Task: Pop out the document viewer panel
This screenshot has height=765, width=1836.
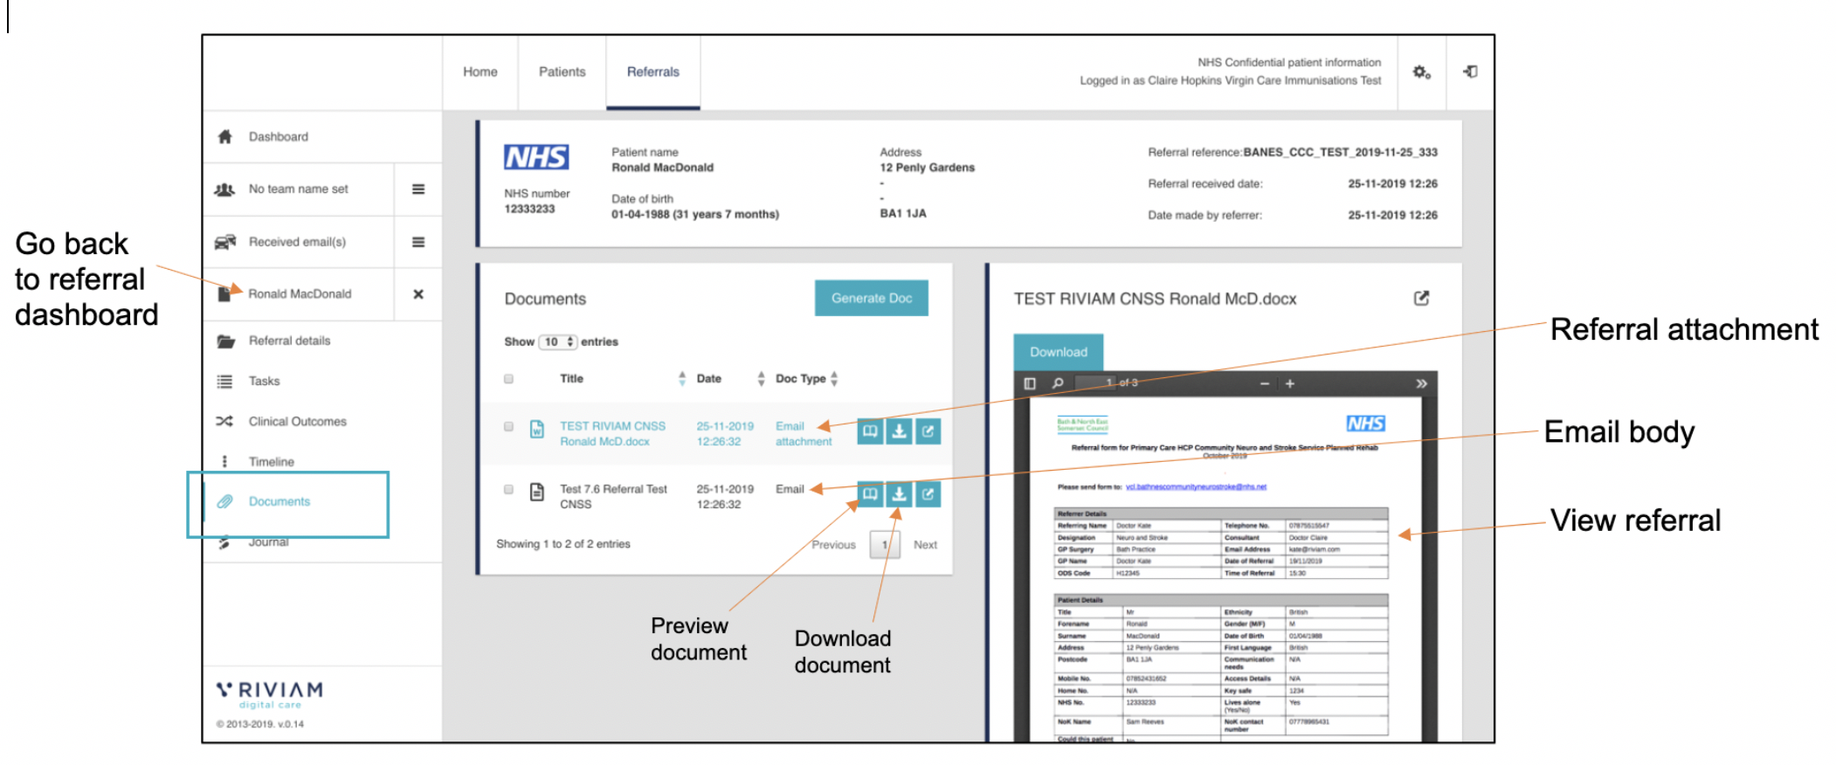Action: pos(1421,299)
